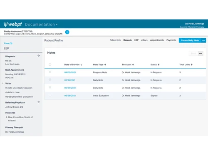Switch to the Appointments tab
Image resolution: width=208 pixels, height=156 pixels.
point(157,40)
